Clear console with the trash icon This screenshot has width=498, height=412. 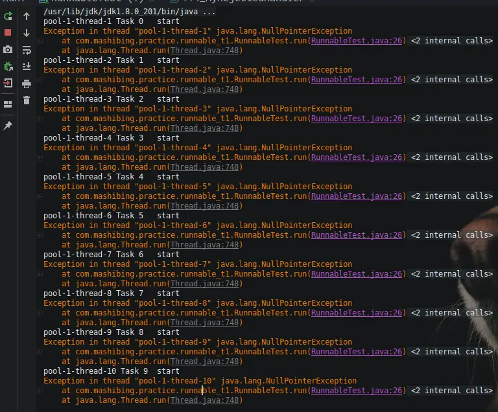click(27, 100)
